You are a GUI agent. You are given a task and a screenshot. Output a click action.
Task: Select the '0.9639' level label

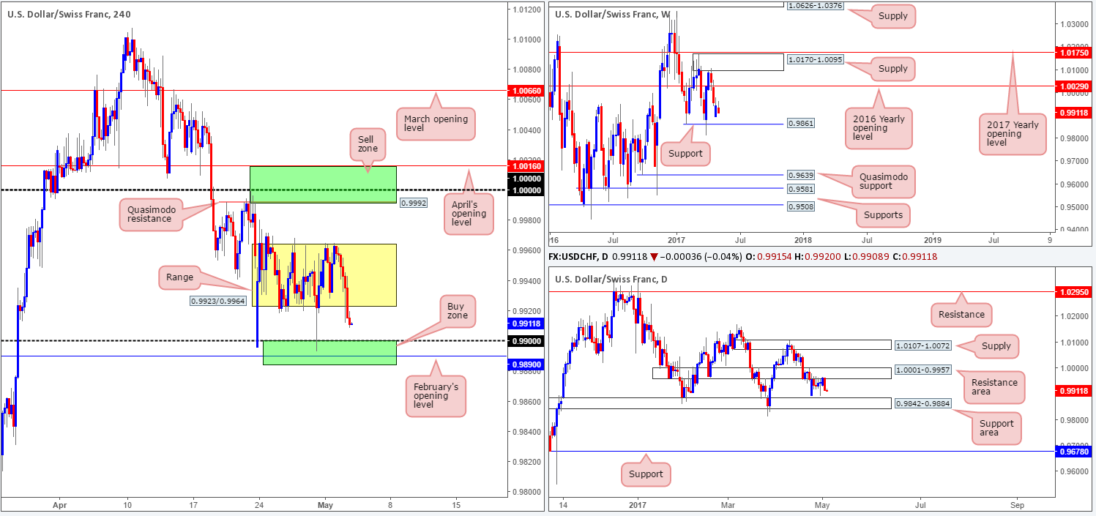coord(801,176)
